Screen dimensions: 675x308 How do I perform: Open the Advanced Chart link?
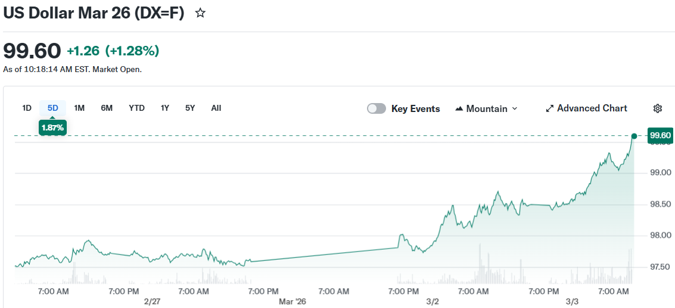592,108
